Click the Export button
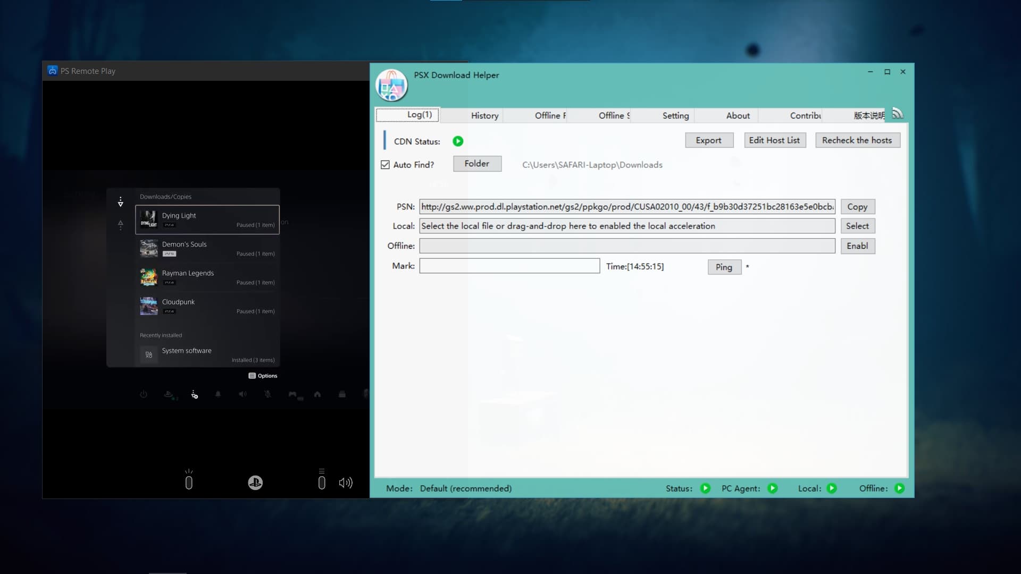1021x574 pixels. pos(709,140)
